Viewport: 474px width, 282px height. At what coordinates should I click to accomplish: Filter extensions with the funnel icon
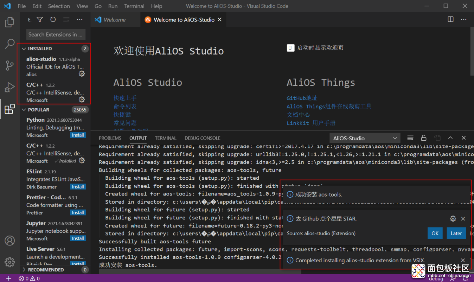pyautogui.click(x=40, y=20)
